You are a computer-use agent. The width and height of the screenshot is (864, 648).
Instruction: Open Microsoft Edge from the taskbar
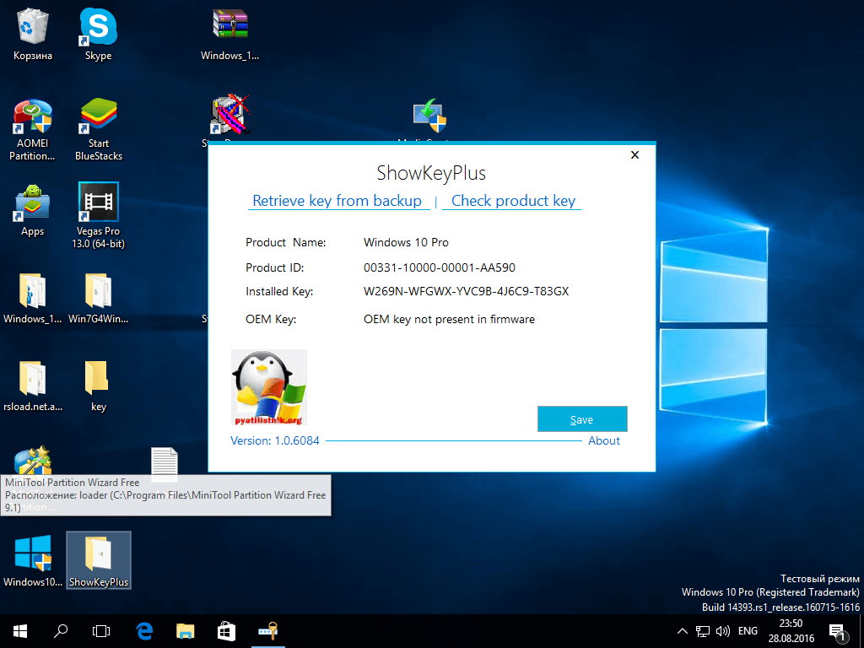tap(144, 630)
